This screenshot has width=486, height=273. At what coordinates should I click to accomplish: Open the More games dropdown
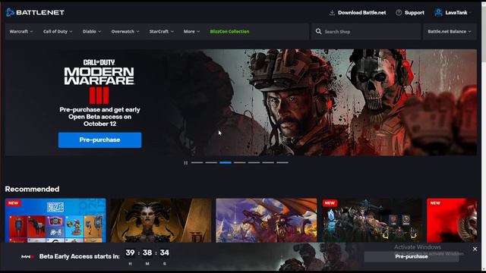pos(191,31)
